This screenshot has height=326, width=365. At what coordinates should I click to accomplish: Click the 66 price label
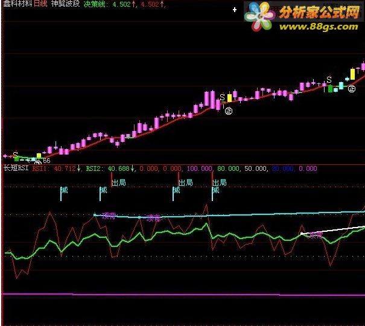point(46,161)
